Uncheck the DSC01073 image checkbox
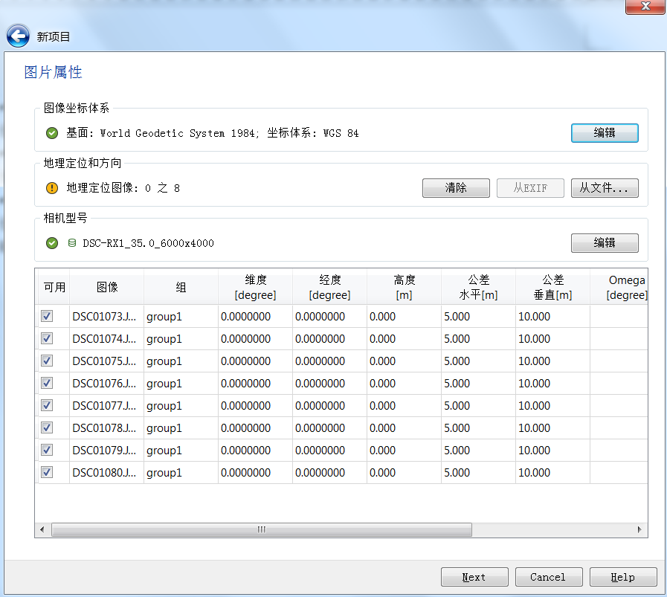 coord(47,316)
